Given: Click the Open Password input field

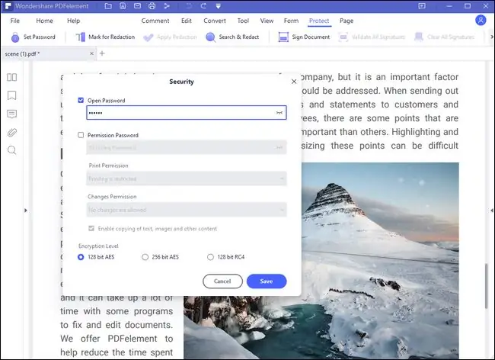Looking at the screenshot, I should tap(179, 112).
